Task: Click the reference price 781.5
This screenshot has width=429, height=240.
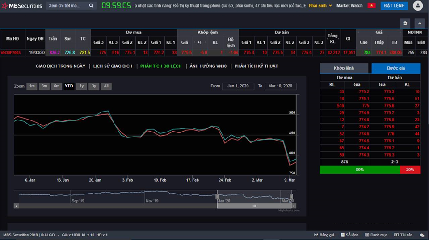Action: click(85, 53)
